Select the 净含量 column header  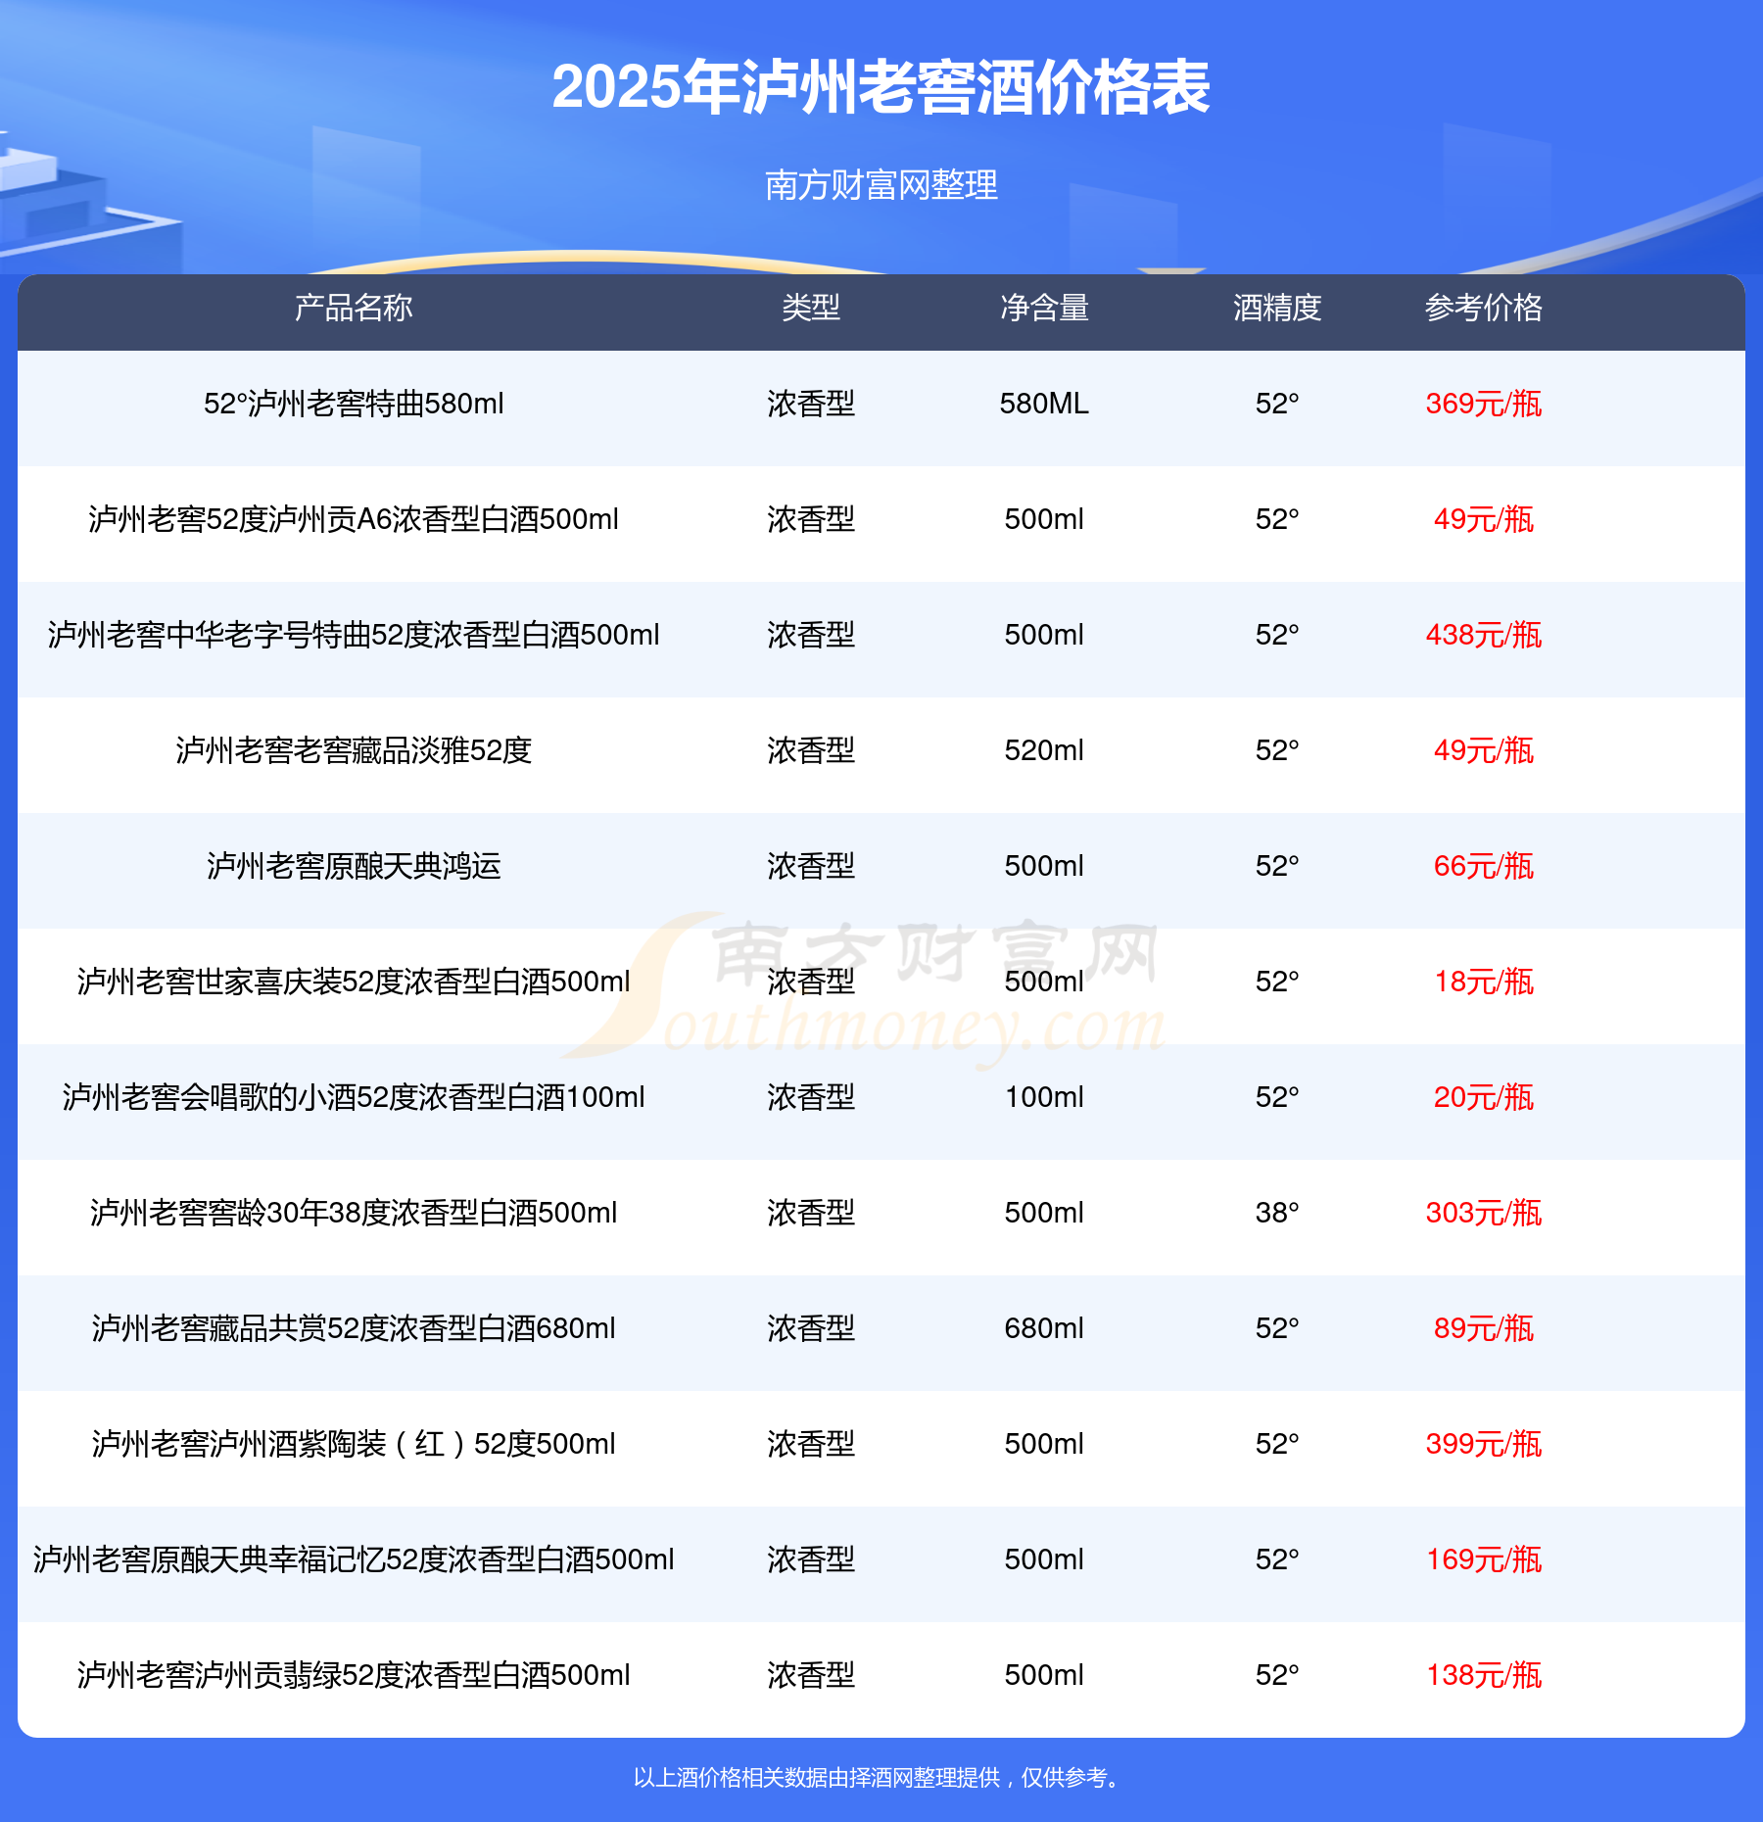pyautogui.click(x=1044, y=308)
